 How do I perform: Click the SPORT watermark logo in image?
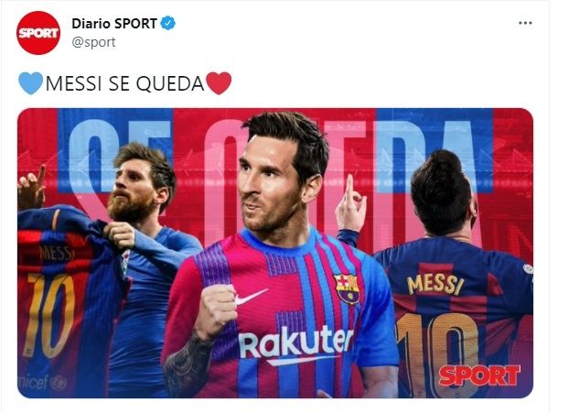pyautogui.click(x=479, y=375)
